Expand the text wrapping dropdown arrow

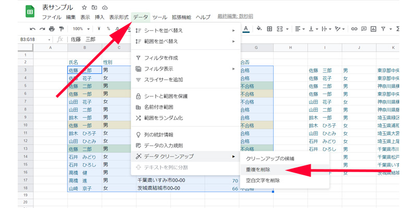click(330, 29)
